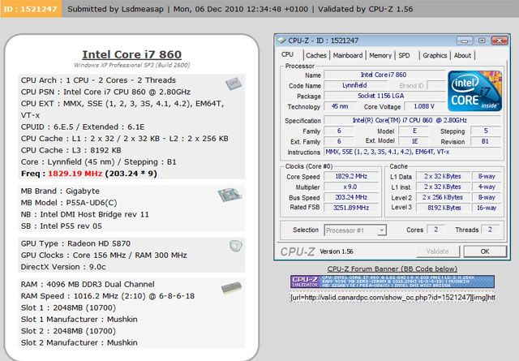Click the Rated FSB value 3251.89 MHz

pos(351,208)
